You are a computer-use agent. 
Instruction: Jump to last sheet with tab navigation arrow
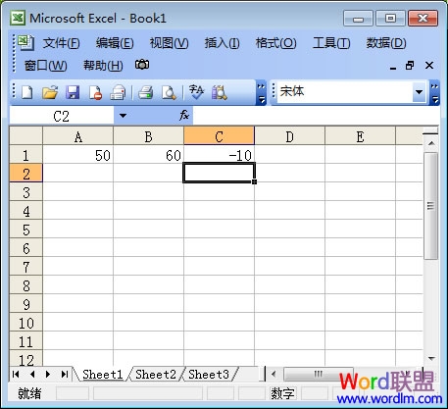pyautogui.click(x=65, y=375)
